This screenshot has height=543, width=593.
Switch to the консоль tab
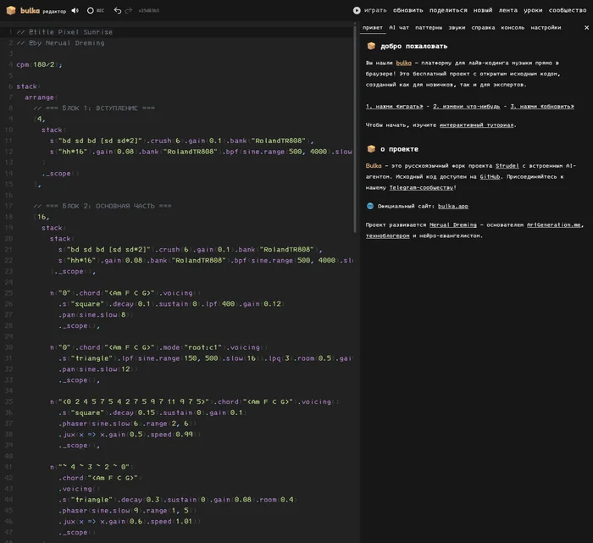513,28
